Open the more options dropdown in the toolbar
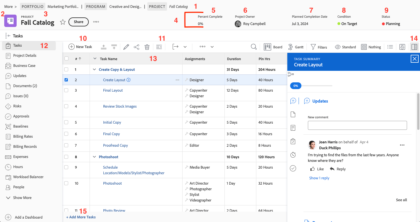Screen dimensions: 420x222 202,47
